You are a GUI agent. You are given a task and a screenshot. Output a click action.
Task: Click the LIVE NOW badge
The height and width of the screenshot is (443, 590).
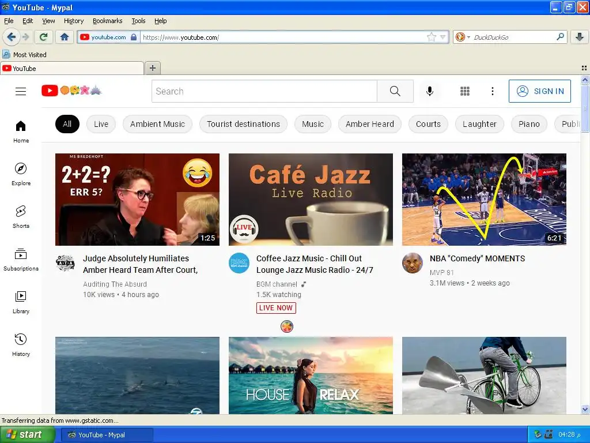click(276, 308)
